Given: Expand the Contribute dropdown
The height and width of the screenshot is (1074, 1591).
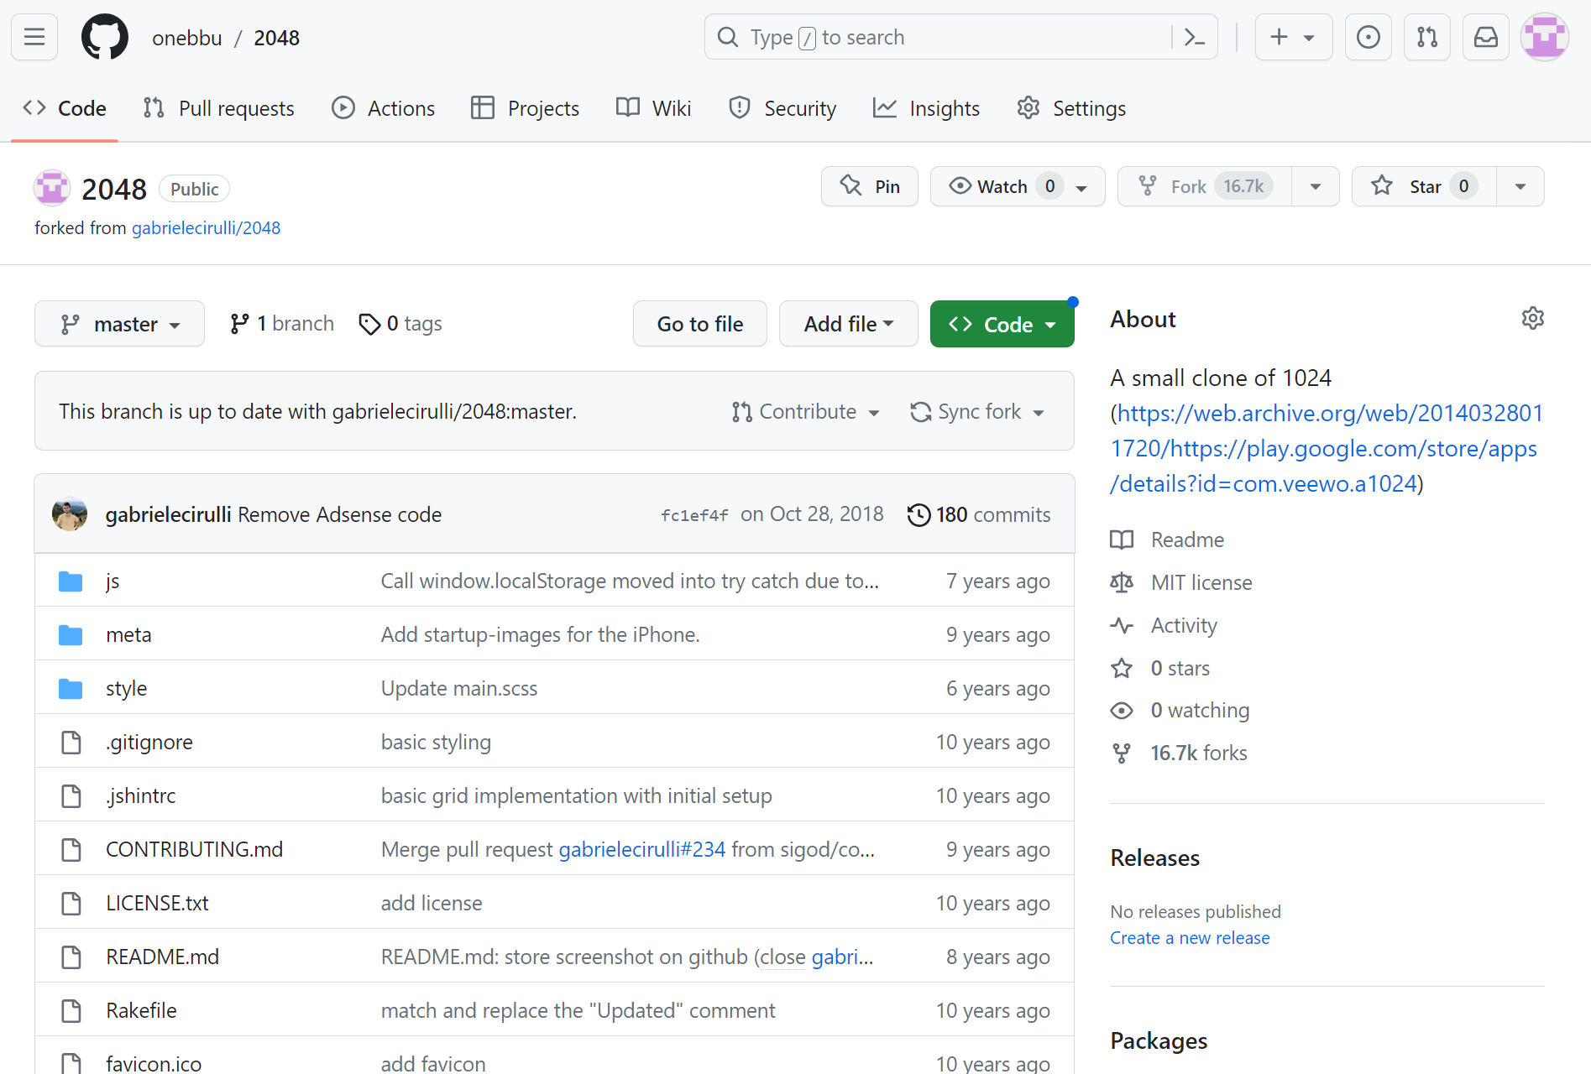Looking at the screenshot, I should pyautogui.click(x=806, y=412).
